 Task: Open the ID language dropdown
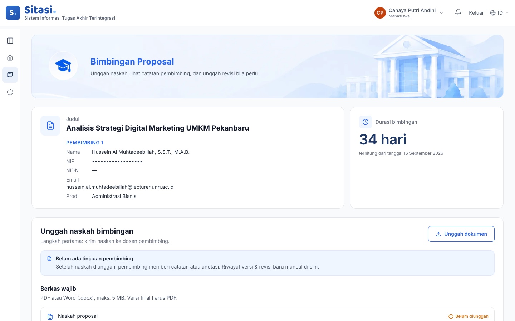(x=499, y=13)
